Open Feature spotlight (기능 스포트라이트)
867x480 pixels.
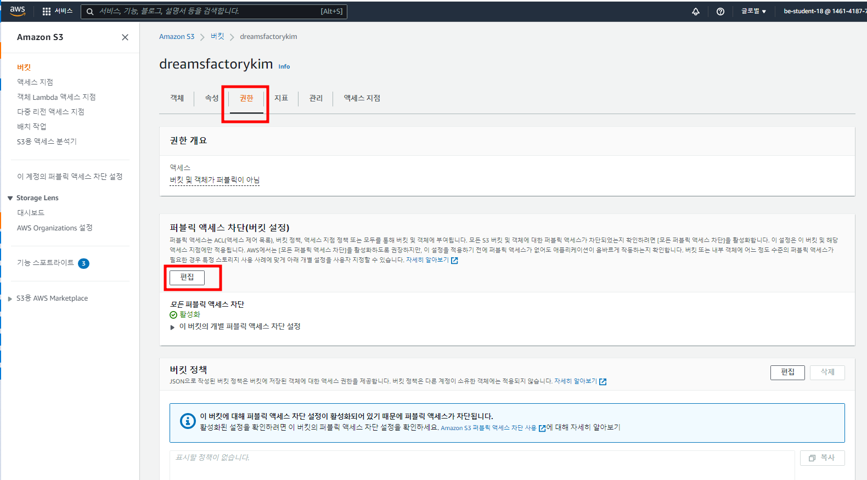point(46,263)
